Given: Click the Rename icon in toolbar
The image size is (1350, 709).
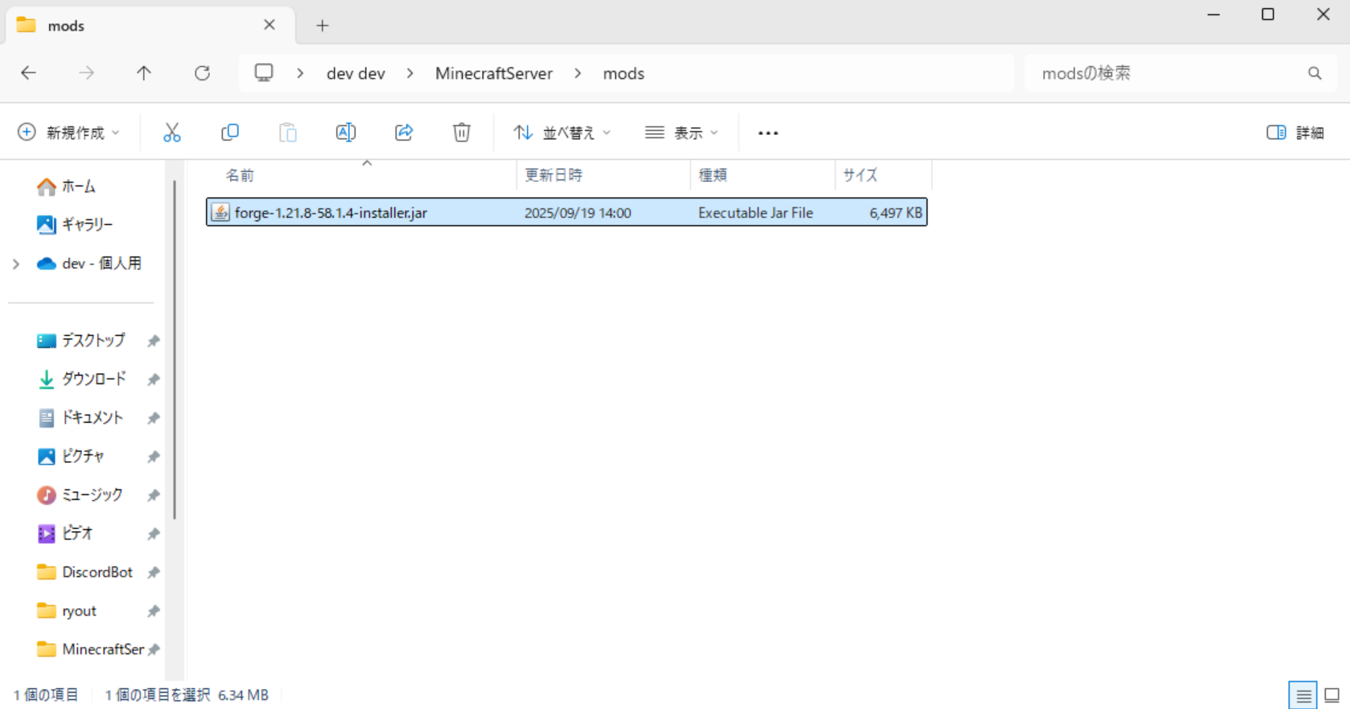Looking at the screenshot, I should 346,133.
